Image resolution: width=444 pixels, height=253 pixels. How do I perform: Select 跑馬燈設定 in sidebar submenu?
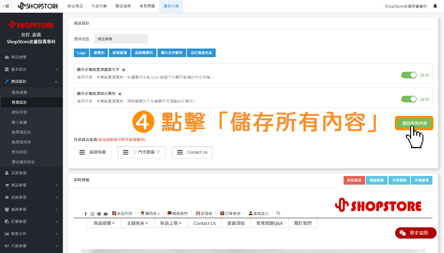click(31, 132)
